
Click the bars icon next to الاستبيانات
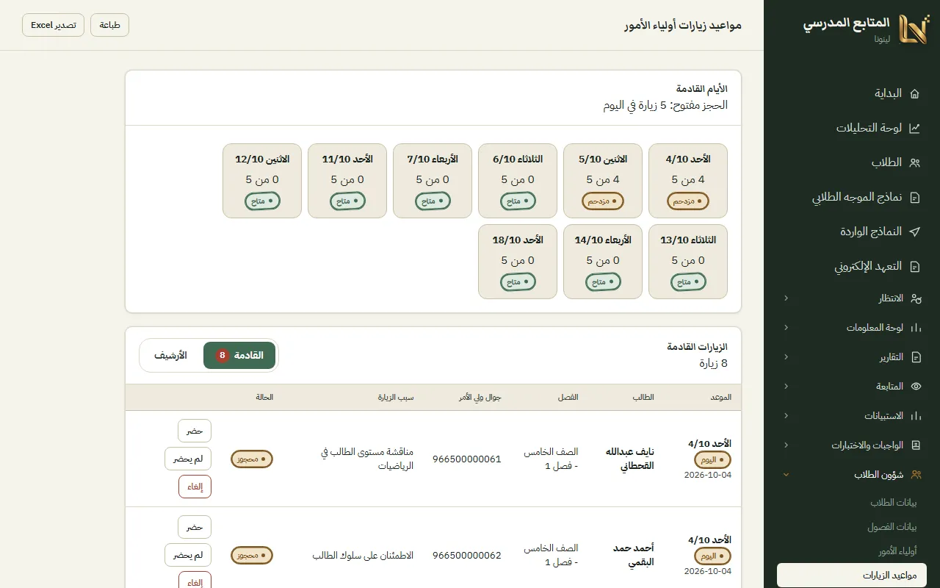click(x=915, y=416)
